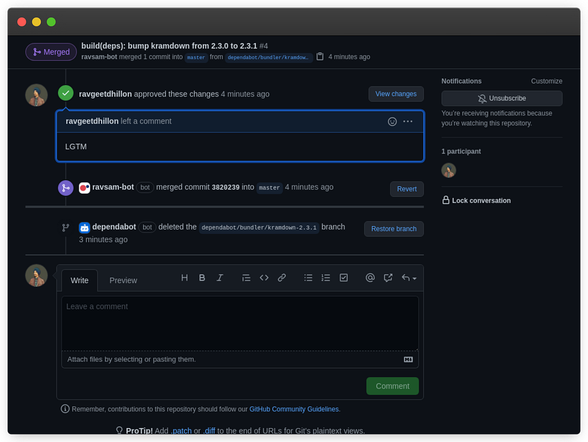588x442 pixels.
Task: Focus the Leave a comment text area
Action: pos(240,324)
